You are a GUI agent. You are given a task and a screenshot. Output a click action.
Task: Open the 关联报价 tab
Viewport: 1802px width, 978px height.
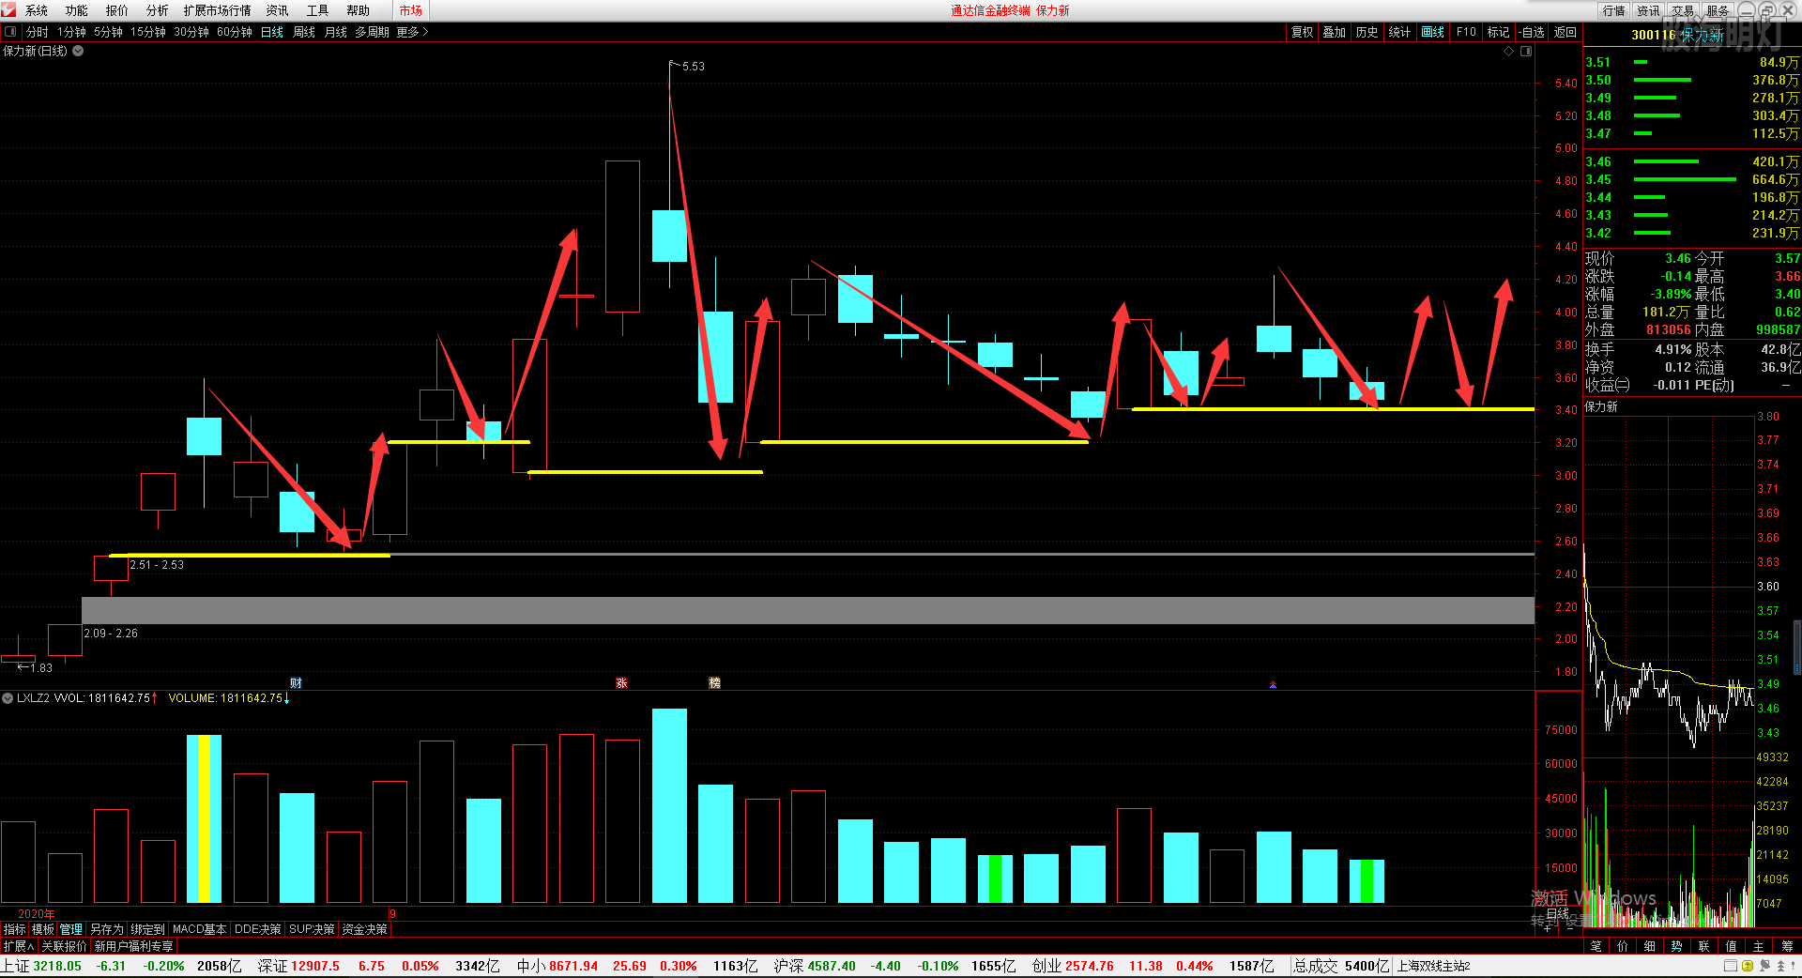click(x=64, y=946)
